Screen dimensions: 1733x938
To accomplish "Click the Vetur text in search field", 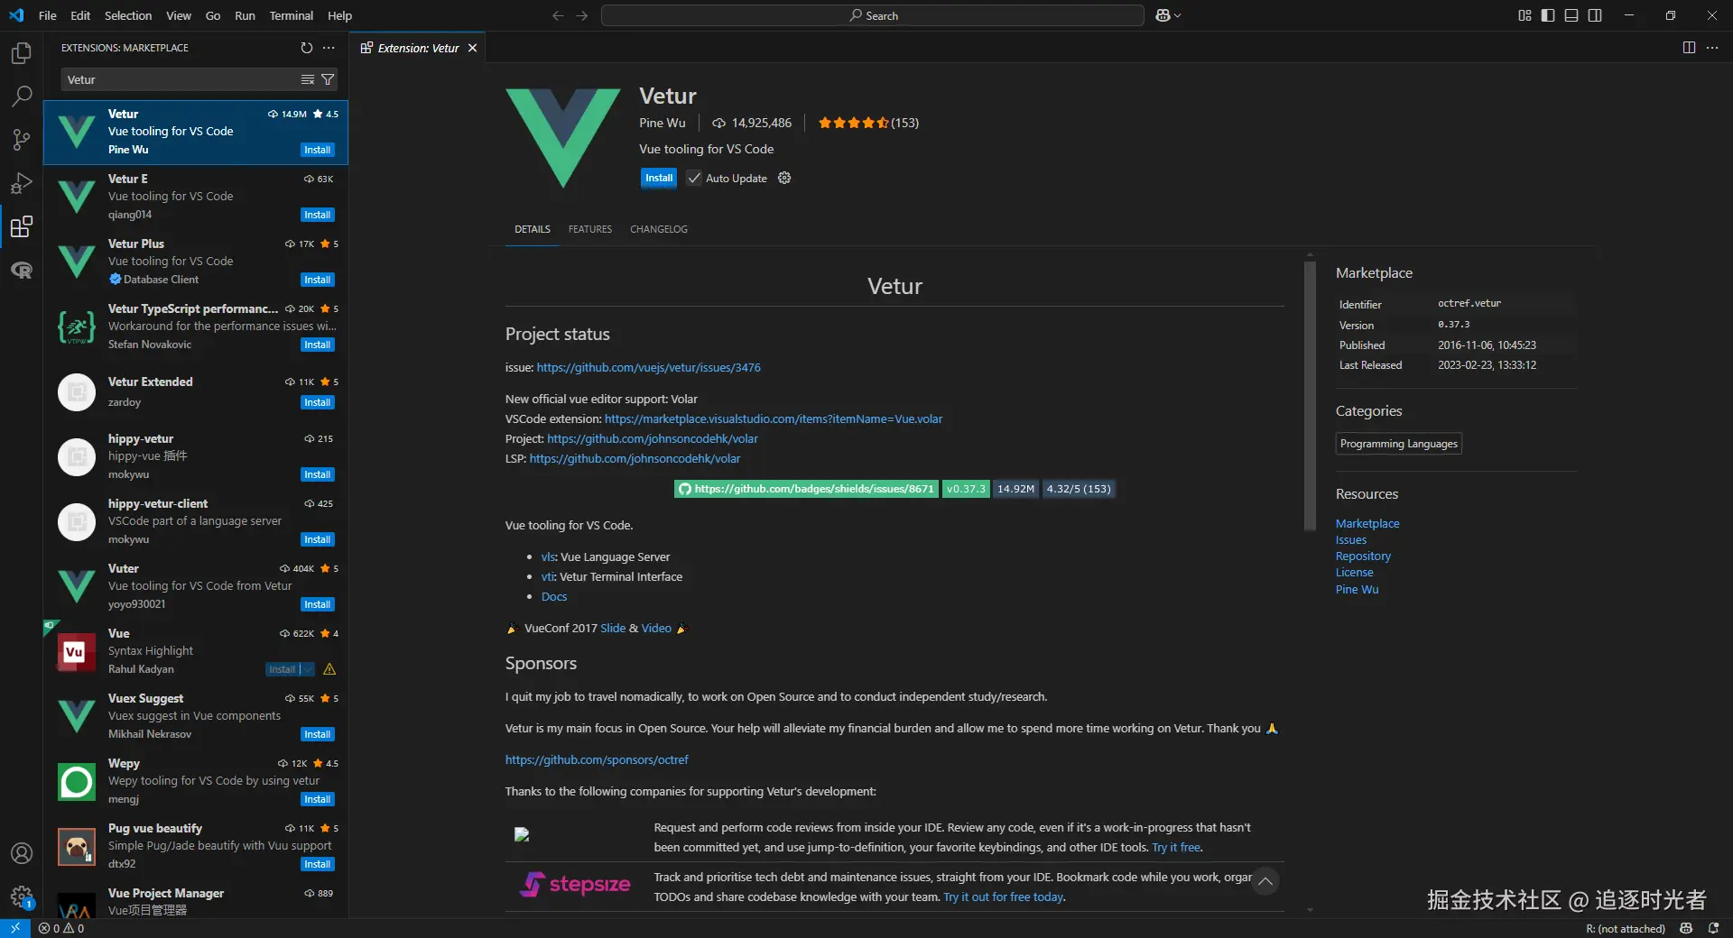I will tap(81, 79).
